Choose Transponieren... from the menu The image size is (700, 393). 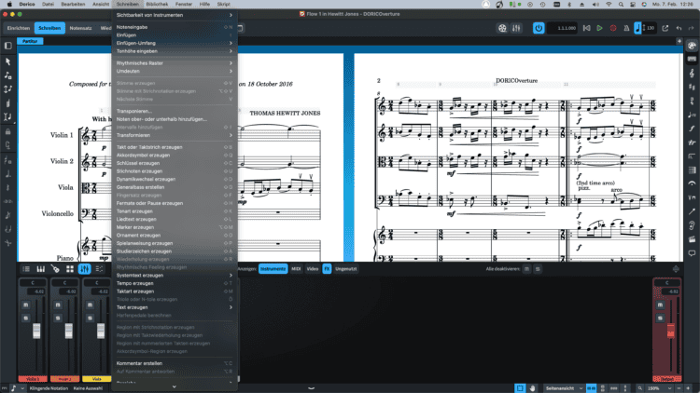175,112
